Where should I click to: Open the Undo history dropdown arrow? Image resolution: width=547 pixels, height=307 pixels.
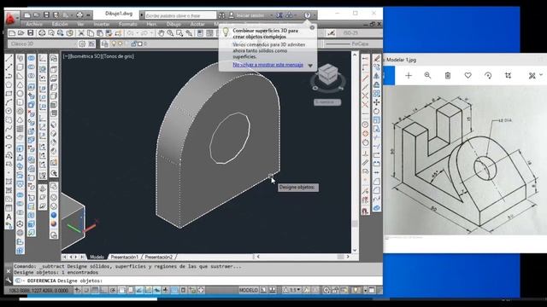click(137, 33)
